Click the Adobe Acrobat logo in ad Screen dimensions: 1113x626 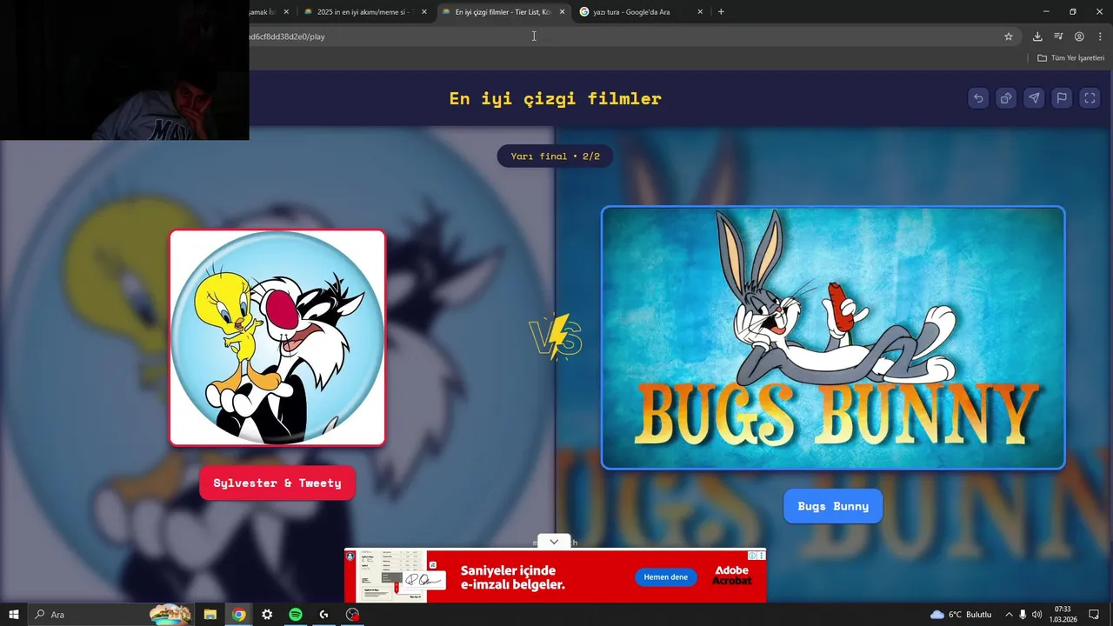click(x=731, y=576)
